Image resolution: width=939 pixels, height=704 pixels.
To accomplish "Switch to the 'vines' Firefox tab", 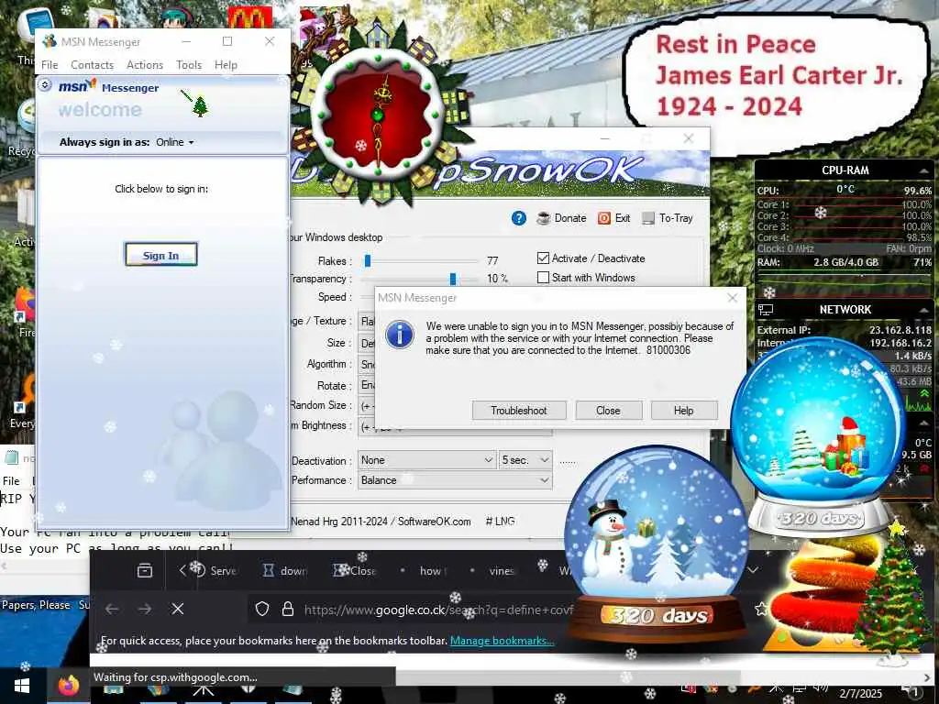I will click(x=494, y=570).
